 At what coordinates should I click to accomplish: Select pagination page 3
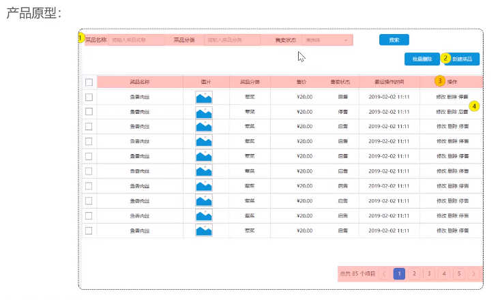point(429,273)
